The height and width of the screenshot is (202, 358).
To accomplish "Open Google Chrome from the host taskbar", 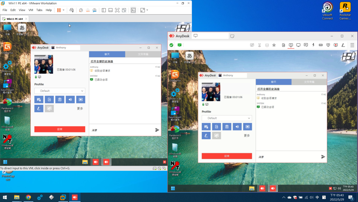I will coord(28,197).
